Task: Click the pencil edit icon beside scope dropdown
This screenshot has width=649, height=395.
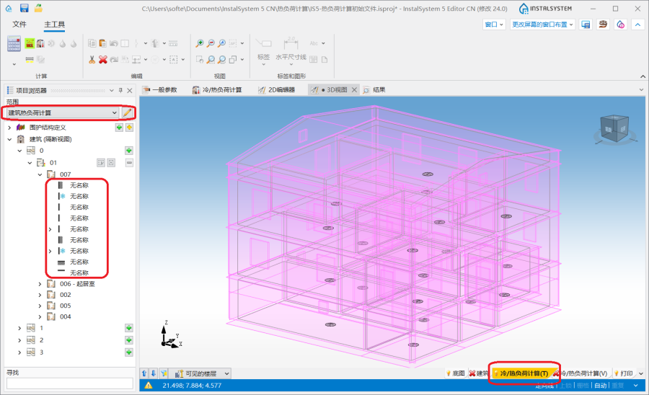Action: click(128, 112)
